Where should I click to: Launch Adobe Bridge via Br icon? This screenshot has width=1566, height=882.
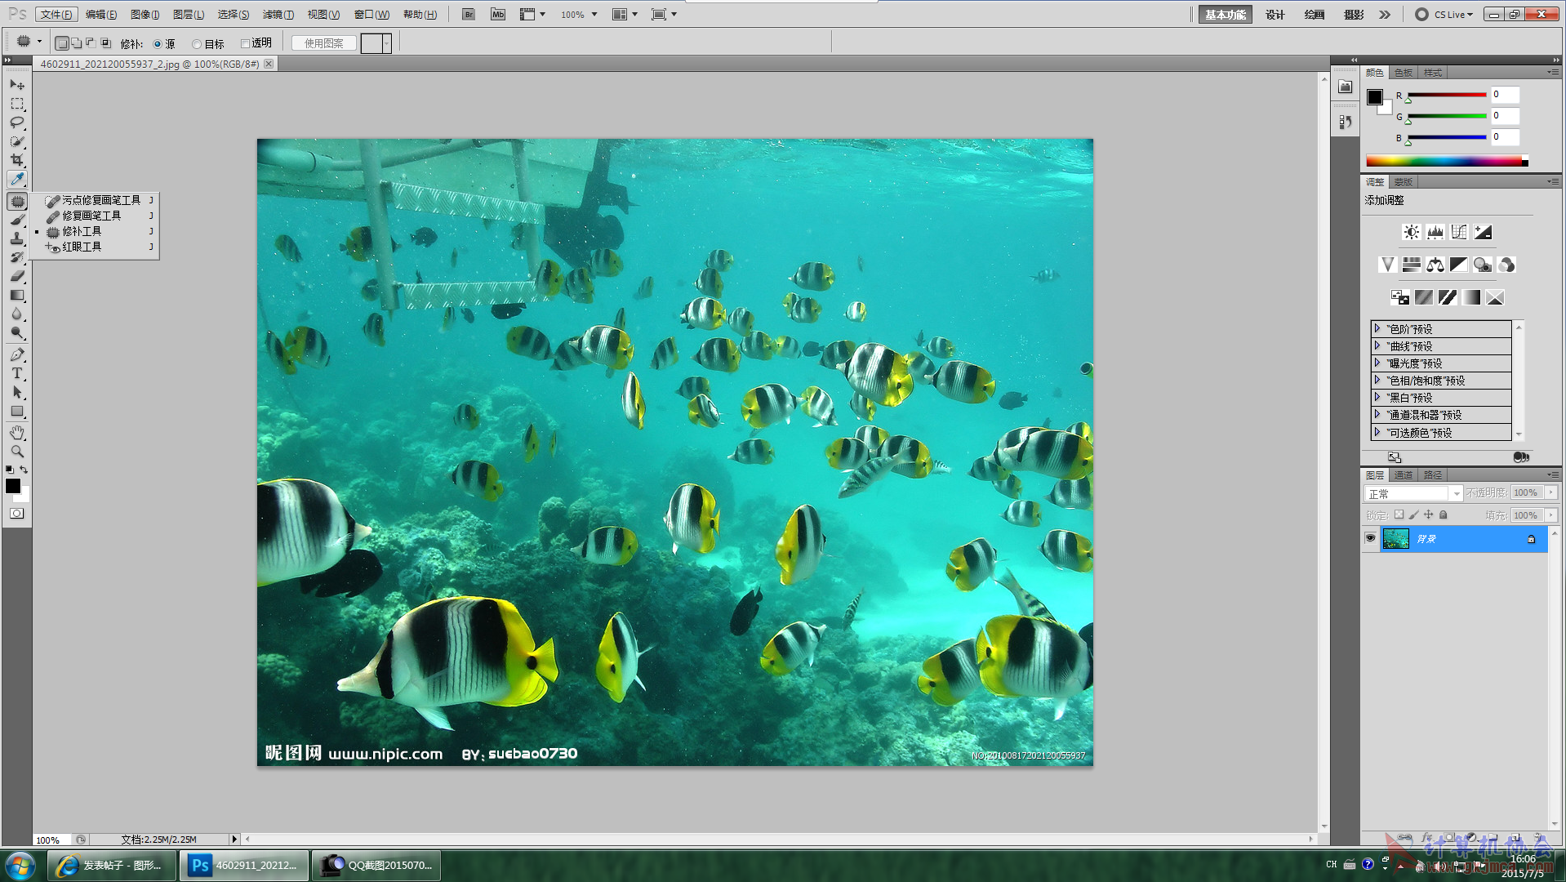tap(469, 15)
